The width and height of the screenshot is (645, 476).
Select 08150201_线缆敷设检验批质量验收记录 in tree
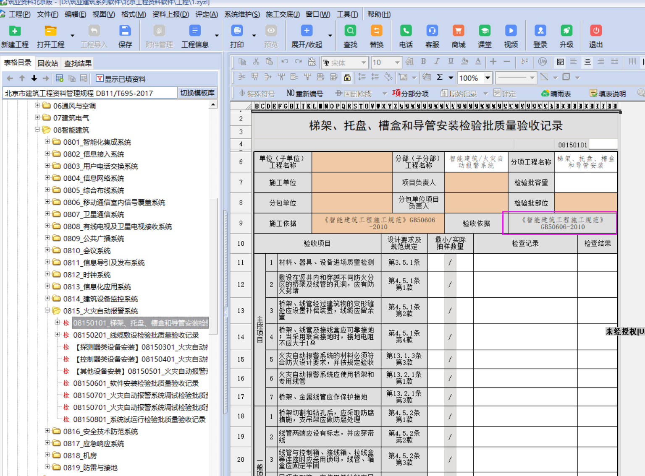click(x=136, y=335)
